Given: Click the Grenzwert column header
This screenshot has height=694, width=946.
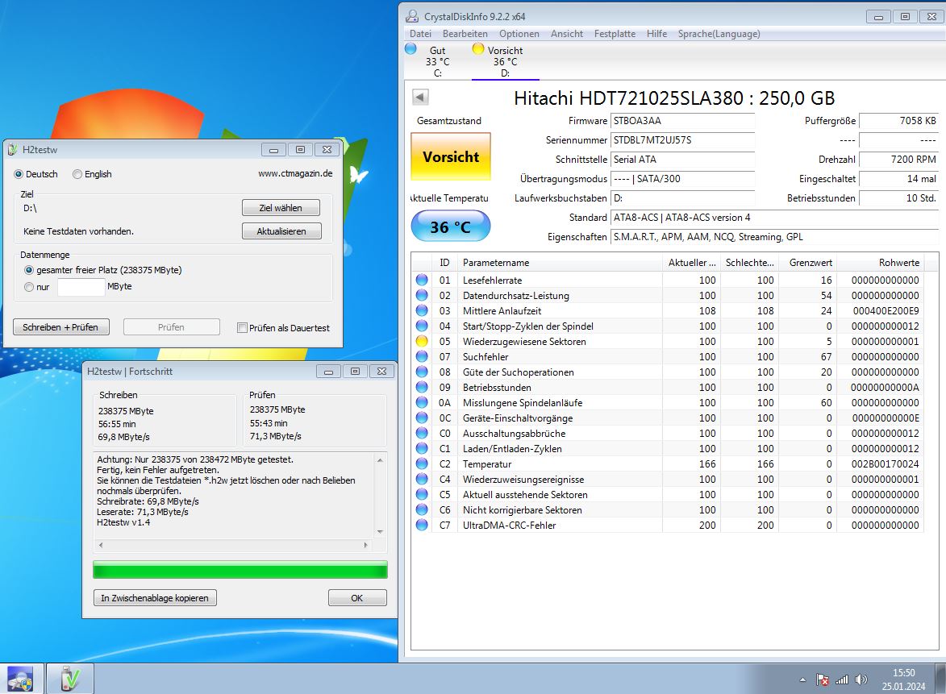Looking at the screenshot, I should coord(807,262).
